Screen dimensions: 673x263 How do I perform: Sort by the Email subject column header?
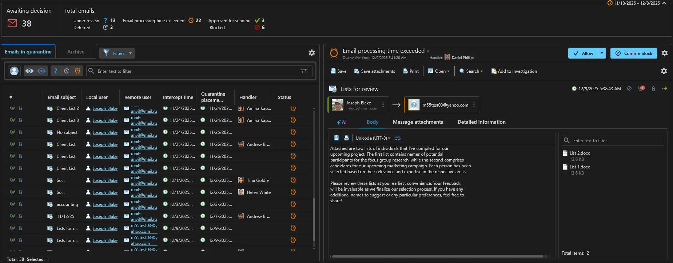tap(61, 97)
